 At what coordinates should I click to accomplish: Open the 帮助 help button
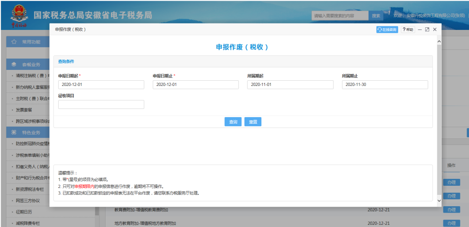tap(408, 30)
